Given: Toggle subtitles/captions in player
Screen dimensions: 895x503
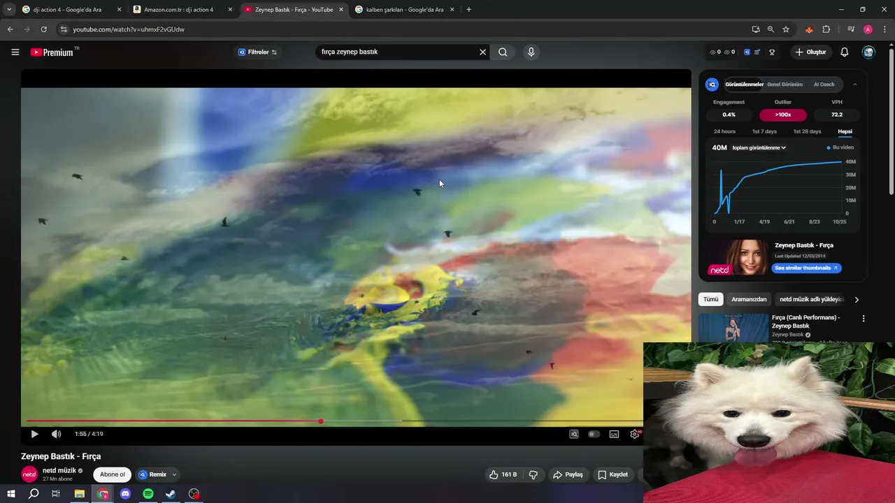Looking at the screenshot, I should tap(614, 434).
